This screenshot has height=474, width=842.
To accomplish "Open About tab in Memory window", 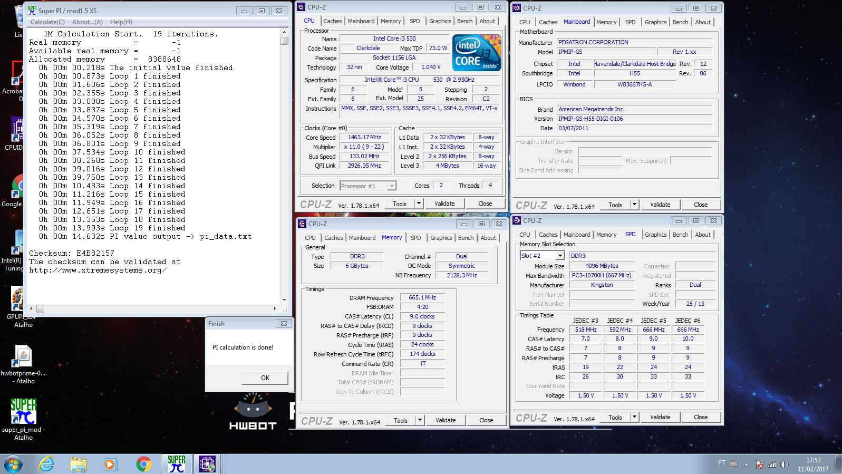I will tap(488, 238).
